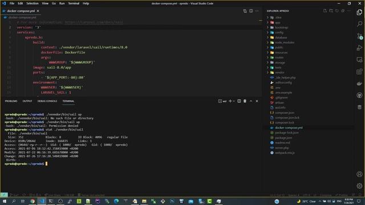Screen dimensions: 365x205
Task: Split the editor to the right
Action: point(251,11)
